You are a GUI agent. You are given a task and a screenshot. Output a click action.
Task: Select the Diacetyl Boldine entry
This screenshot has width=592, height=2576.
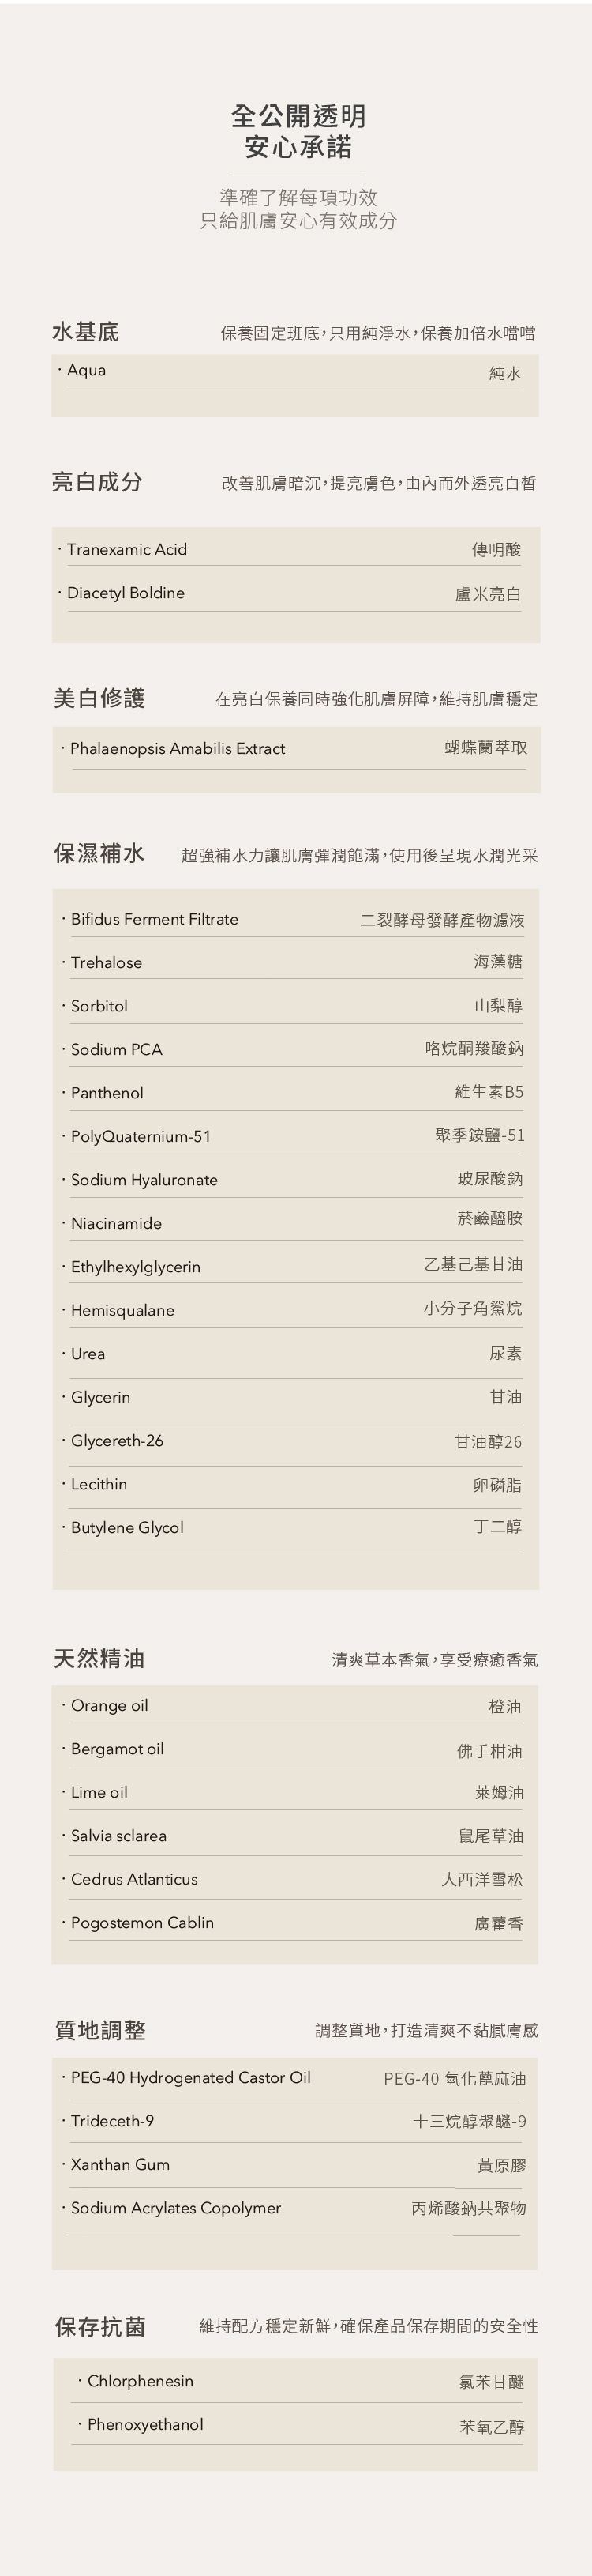click(x=126, y=593)
